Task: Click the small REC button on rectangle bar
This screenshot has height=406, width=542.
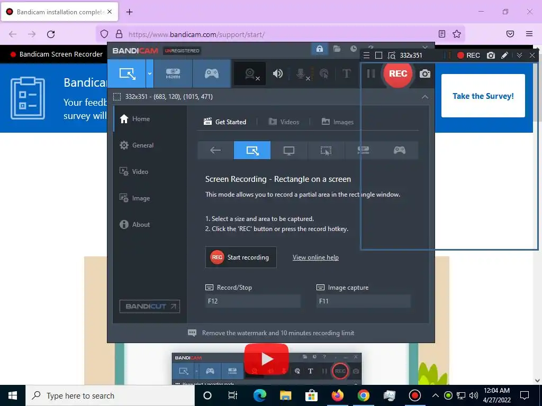Action: pos(468,55)
